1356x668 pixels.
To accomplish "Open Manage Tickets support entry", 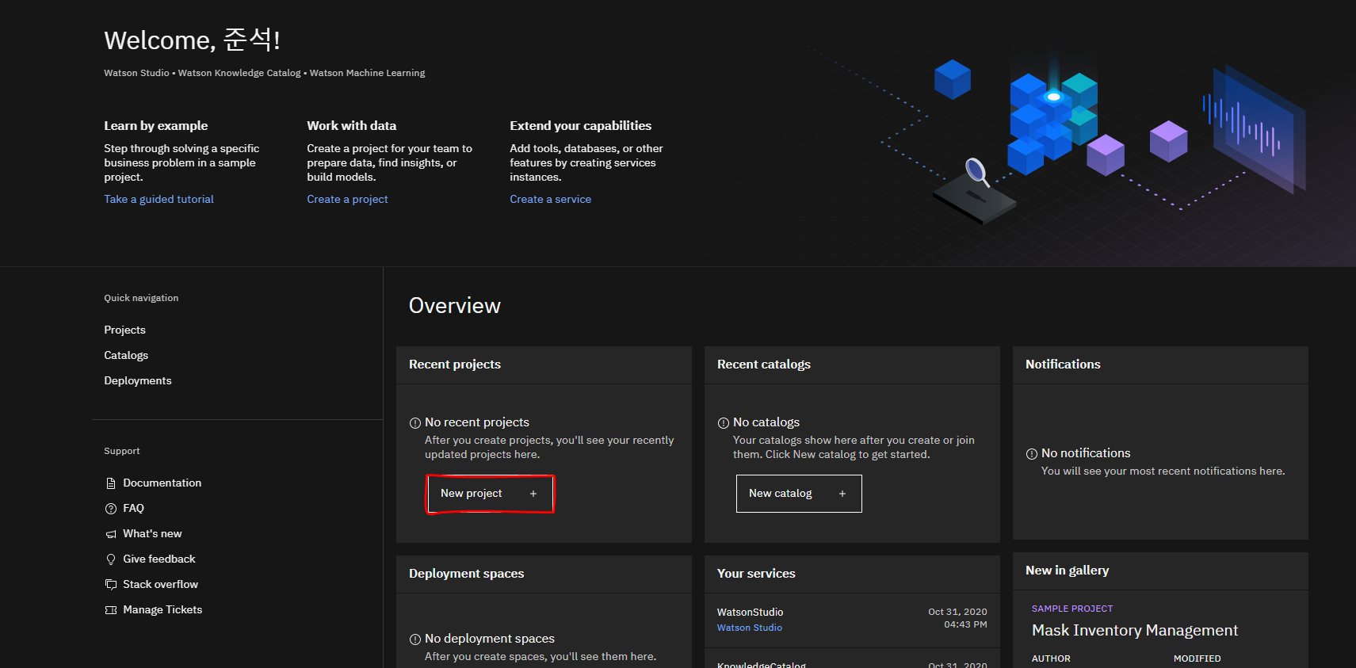I will (x=162, y=609).
